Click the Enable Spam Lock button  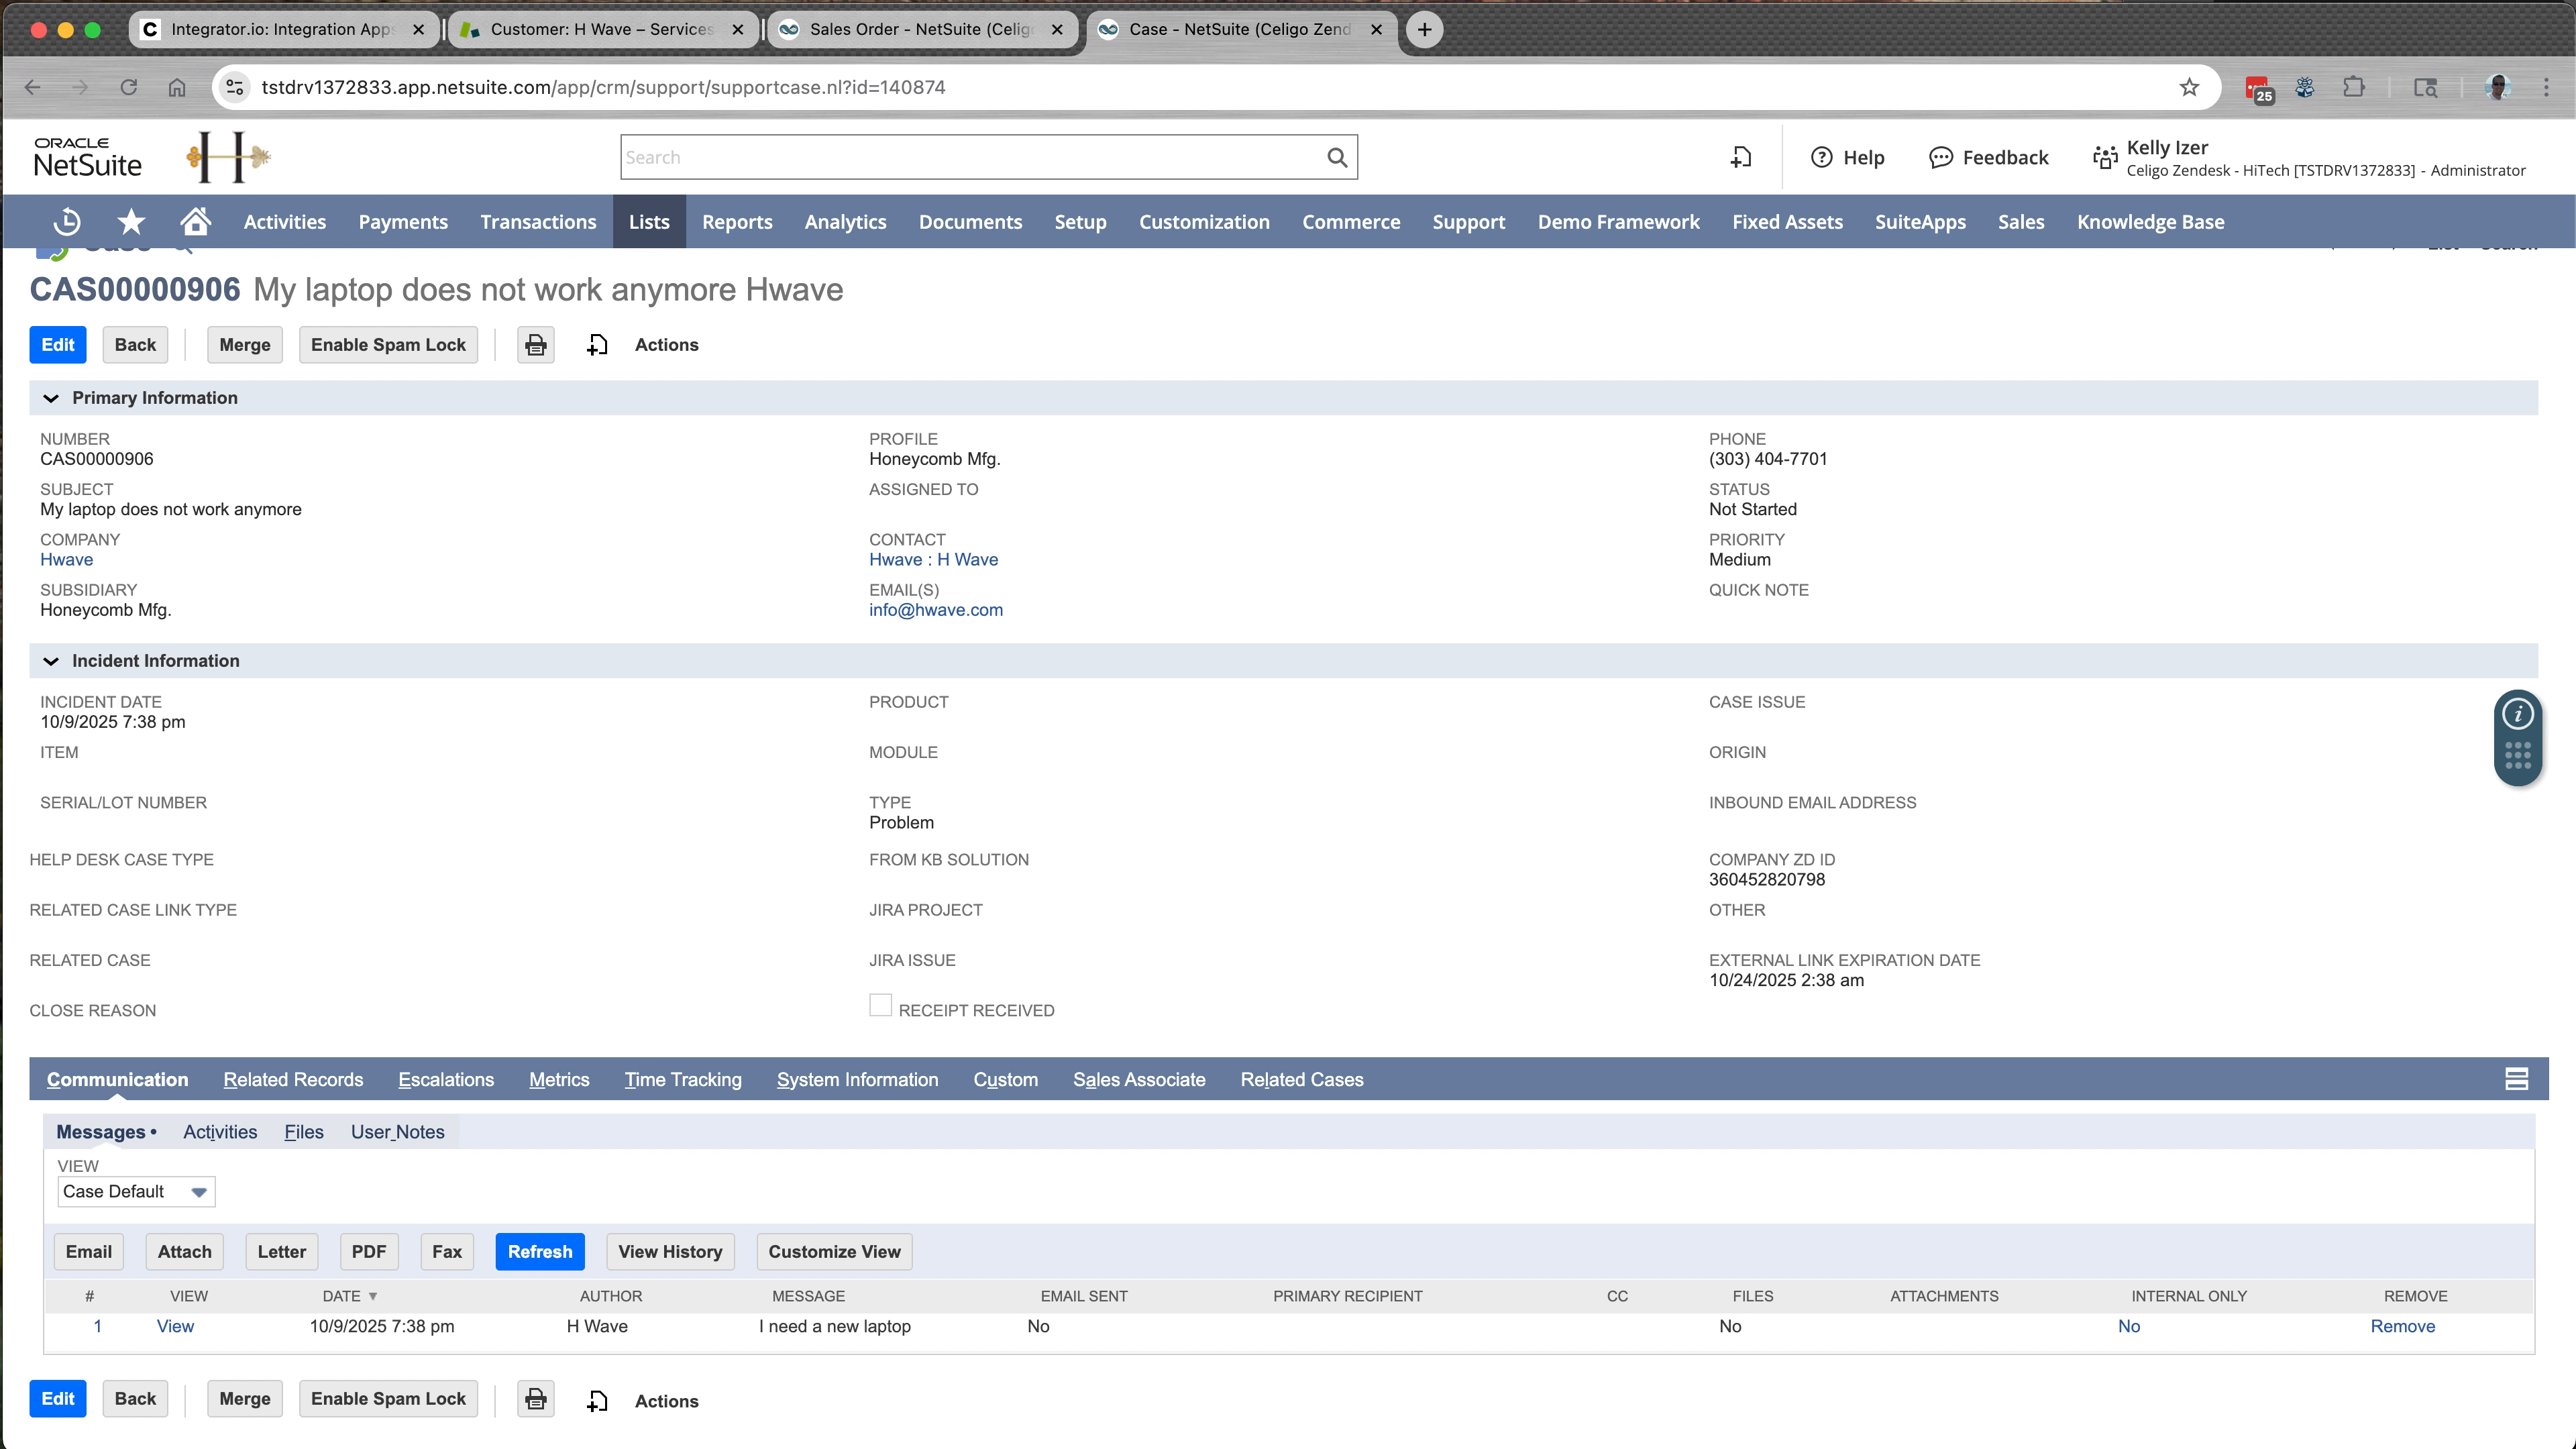pyautogui.click(x=388, y=344)
